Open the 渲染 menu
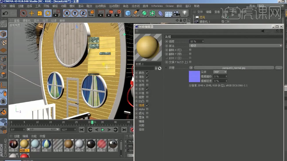Screen dimensions: 287x161 (x=81, y=6)
